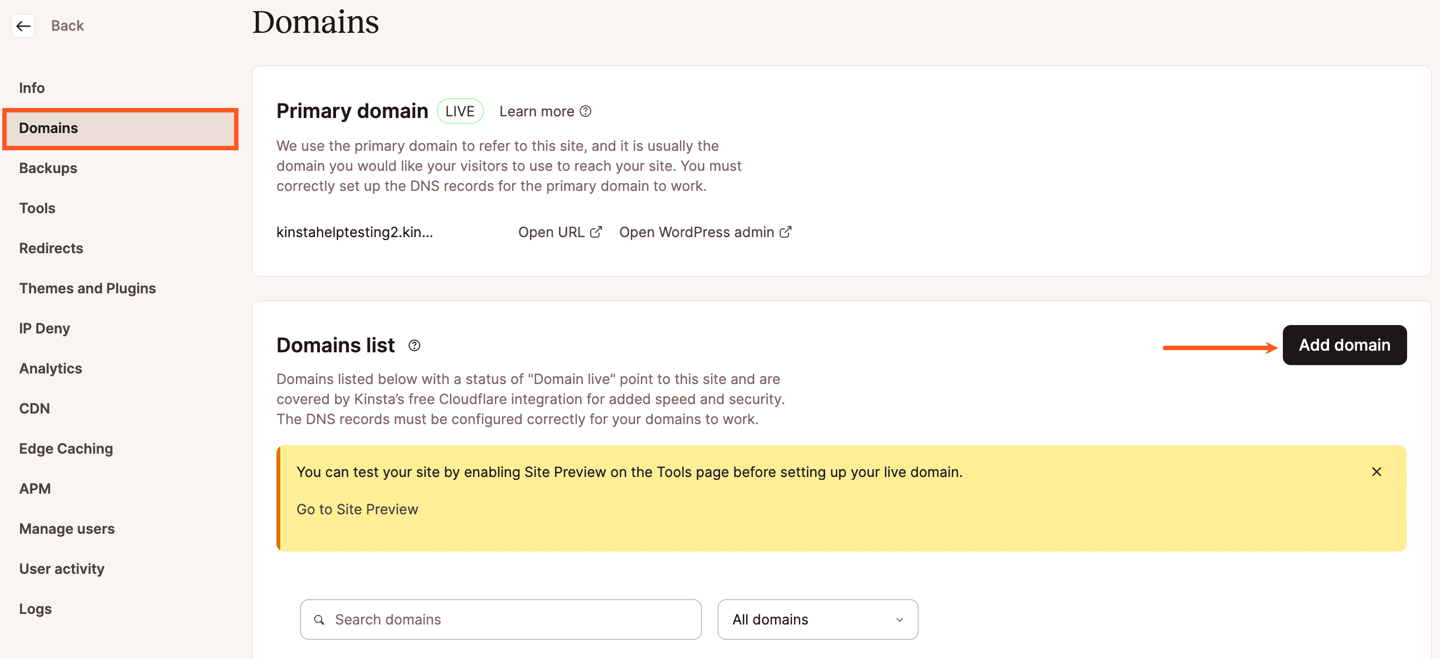
Task: Dismiss the Site Preview notification icon
Action: pos(1376,472)
